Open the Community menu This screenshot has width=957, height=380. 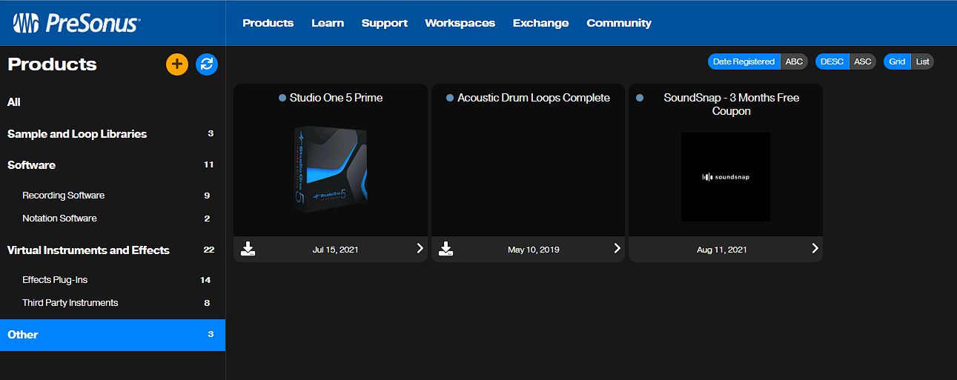[x=619, y=23]
